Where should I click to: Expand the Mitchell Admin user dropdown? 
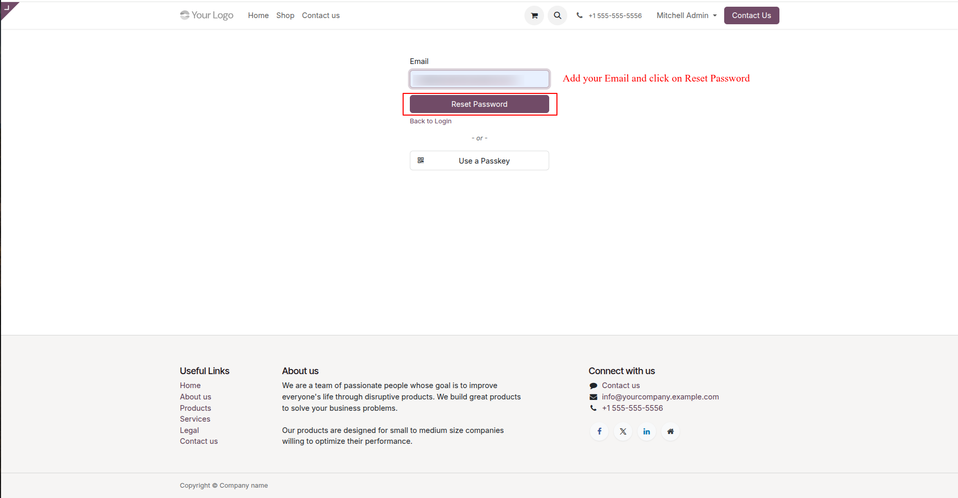point(686,15)
